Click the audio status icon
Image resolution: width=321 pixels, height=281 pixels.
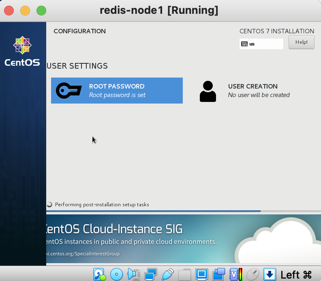tap(133, 274)
